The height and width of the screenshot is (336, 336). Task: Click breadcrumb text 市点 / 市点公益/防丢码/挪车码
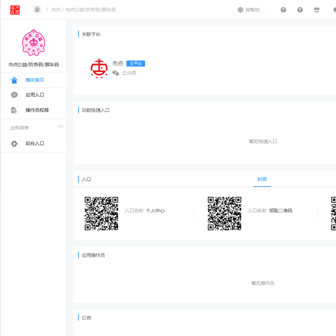pyautogui.click(x=83, y=10)
